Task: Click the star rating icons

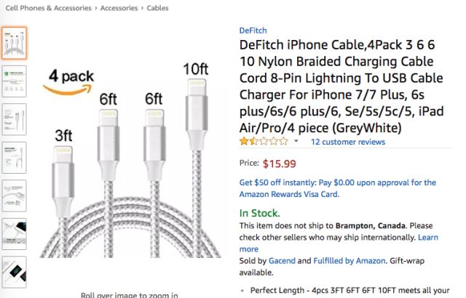Action: click(264, 142)
